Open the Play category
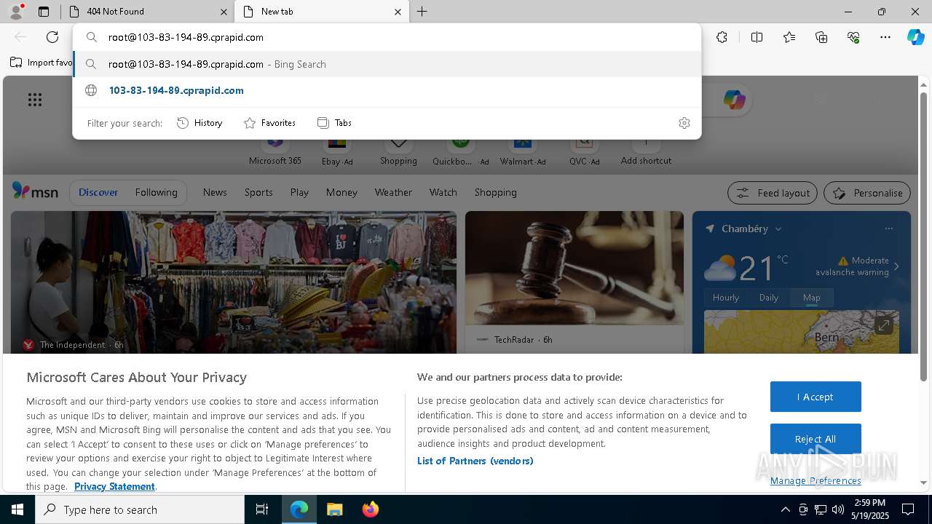The height and width of the screenshot is (524, 932). pyautogui.click(x=299, y=192)
